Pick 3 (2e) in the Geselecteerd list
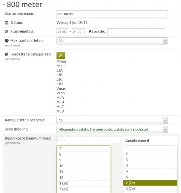Image resolution: width=181 pixels, height=193 pixels. tap(150, 188)
